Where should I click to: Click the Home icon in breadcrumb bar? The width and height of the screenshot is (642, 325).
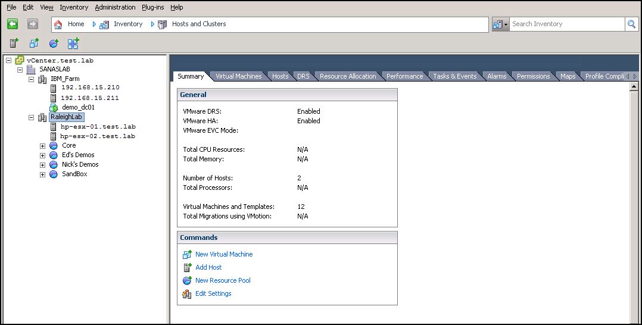[58, 24]
